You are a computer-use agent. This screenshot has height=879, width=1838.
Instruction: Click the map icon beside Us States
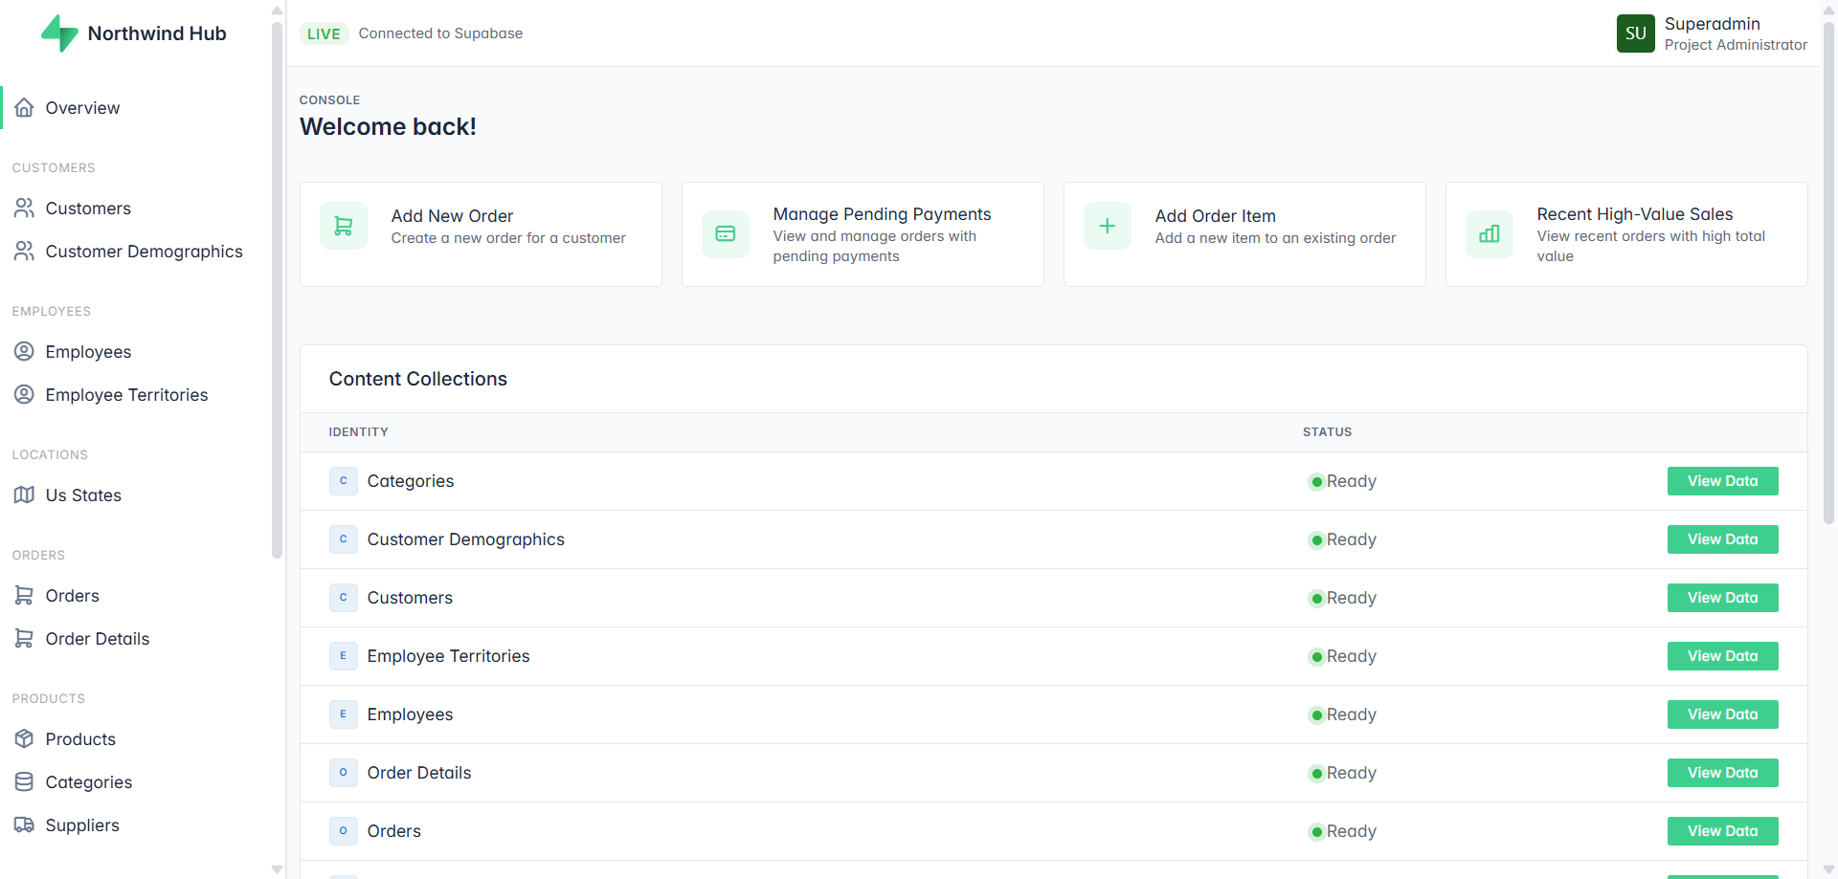click(x=24, y=495)
